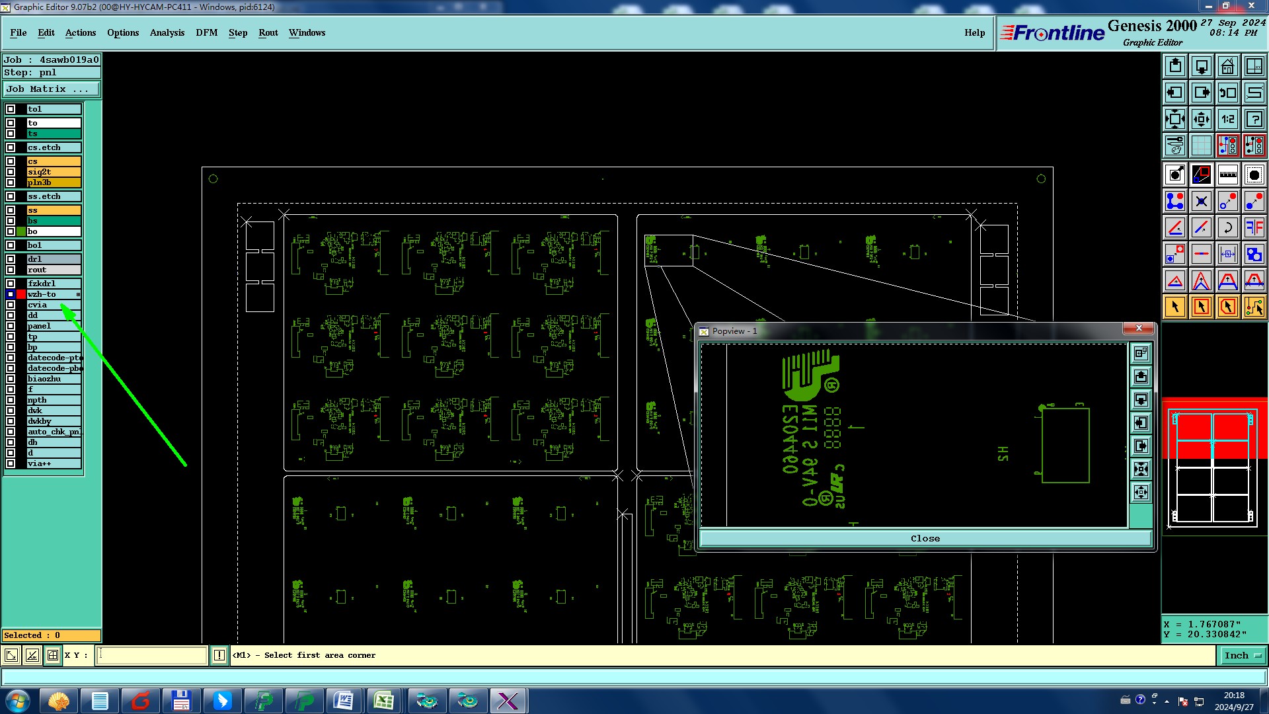Select the ruler measure tool

coord(1227,175)
